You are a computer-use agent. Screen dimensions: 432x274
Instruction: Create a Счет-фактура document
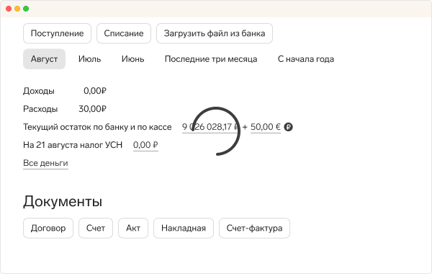click(x=254, y=228)
